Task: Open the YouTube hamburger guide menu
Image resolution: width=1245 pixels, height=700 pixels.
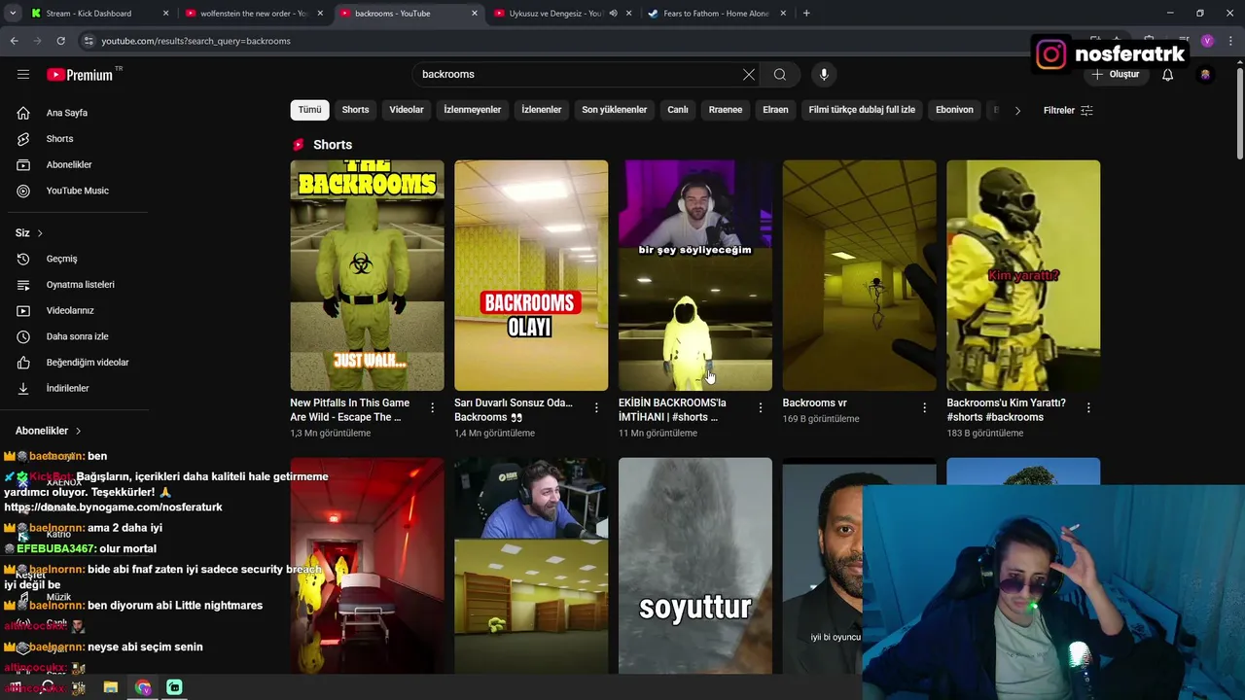Action: [x=23, y=74]
